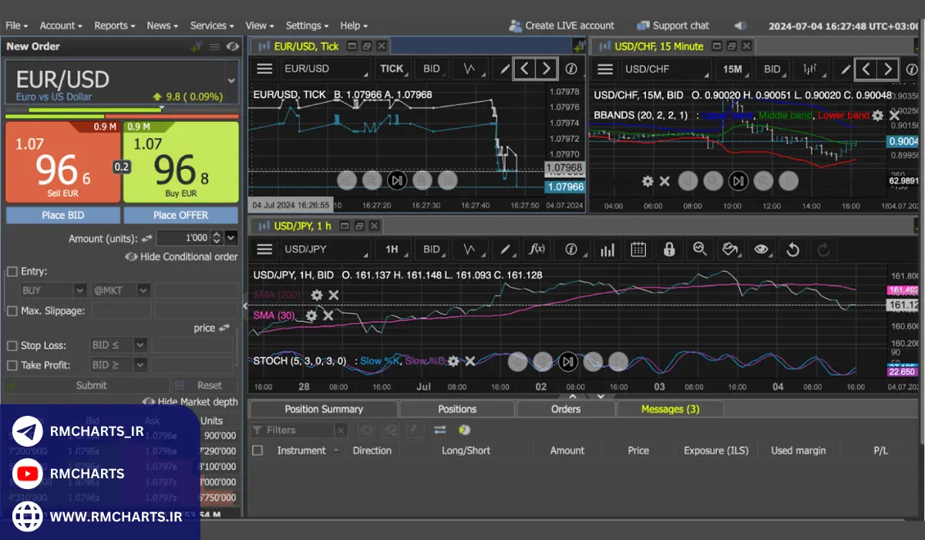Open hamburger menu on EUR/USD chart
This screenshot has width=925, height=540.
pos(264,69)
